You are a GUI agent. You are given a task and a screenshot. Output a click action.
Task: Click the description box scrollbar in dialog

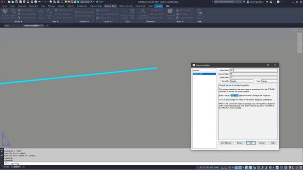pos(276,112)
